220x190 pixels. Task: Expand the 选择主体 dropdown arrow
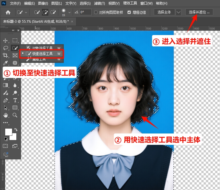coord(178,12)
